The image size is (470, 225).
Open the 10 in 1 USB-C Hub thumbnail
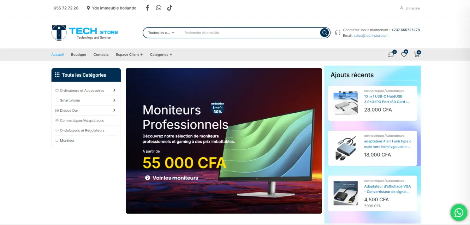point(346,103)
